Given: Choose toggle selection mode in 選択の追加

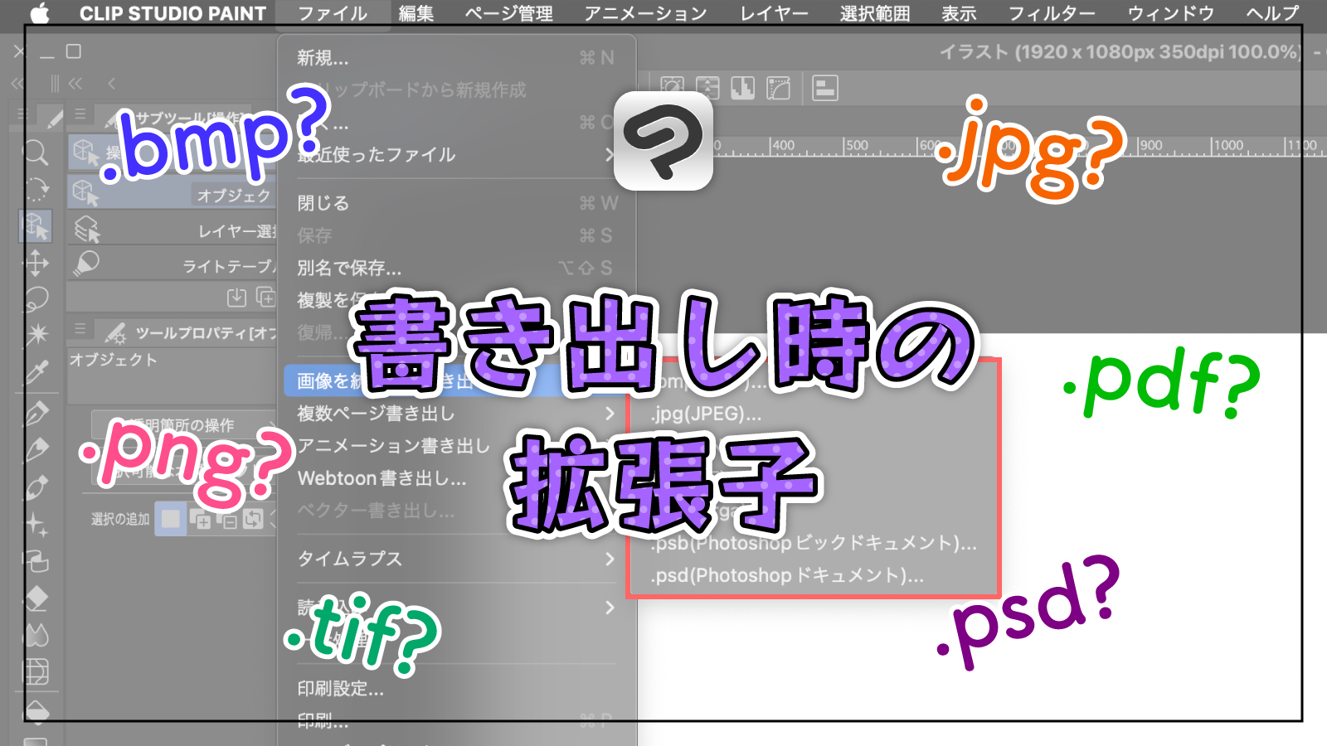Looking at the screenshot, I should point(253,519).
